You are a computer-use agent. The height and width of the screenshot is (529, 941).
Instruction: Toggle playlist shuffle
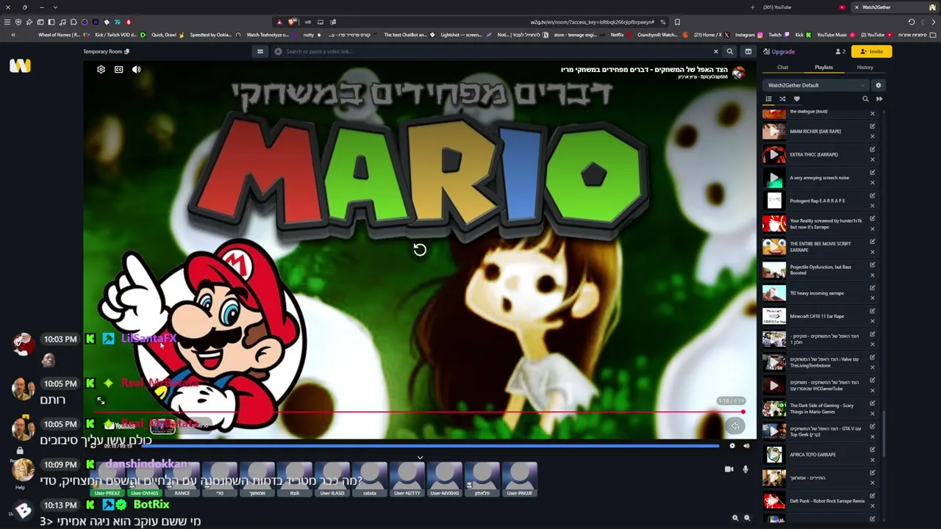(x=782, y=98)
